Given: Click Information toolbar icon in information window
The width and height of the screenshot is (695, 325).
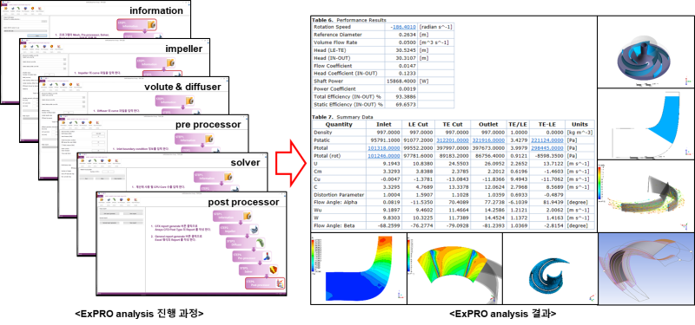Looking at the screenshot, I should pyautogui.click(x=6, y=9).
